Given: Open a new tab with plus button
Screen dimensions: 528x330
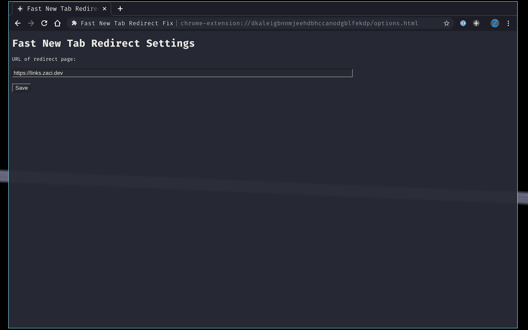Looking at the screenshot, I should pyautogui.click(x=120, y=9).
